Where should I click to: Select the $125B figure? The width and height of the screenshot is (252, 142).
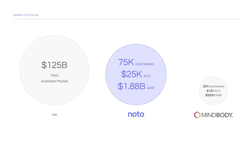click(x=54, y=65)
